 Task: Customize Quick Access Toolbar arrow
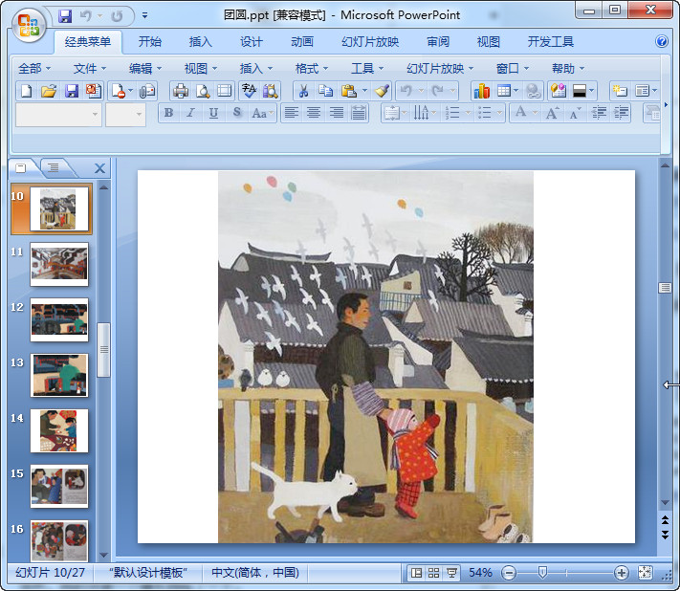click(x=144, y=15)
